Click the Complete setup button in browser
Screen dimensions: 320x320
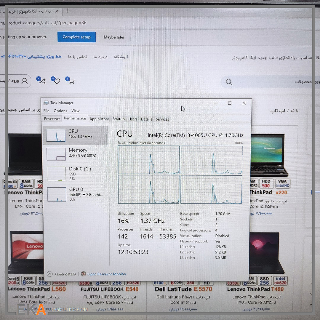76,37
